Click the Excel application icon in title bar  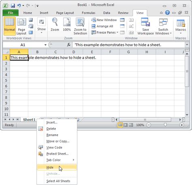5,6
